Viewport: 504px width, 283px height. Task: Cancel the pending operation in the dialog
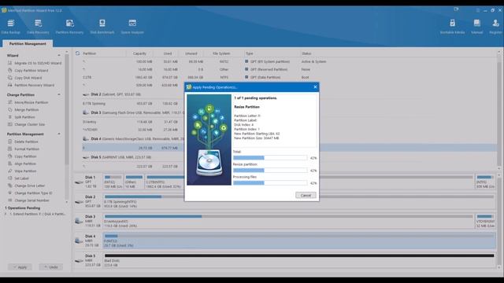coord(306,195)
